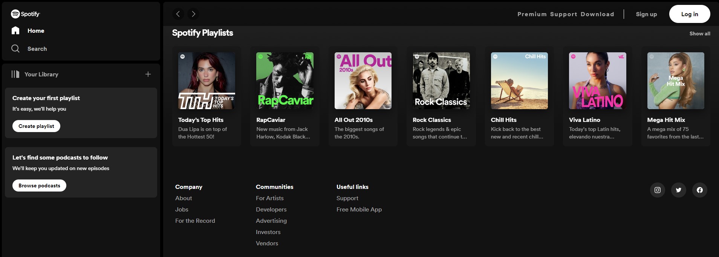Open the Chill Hits playlist cover

pos(519,81)
